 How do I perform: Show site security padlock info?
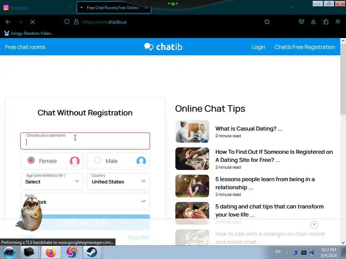[x=76, y=22]
